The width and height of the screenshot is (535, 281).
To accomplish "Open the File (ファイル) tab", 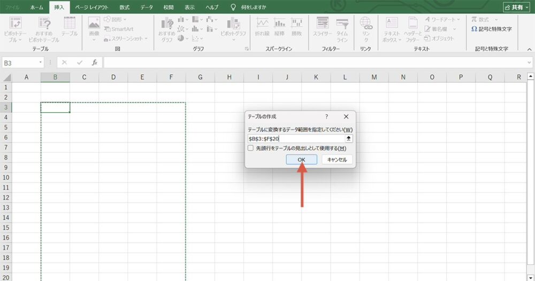I will tap(12, 7).
